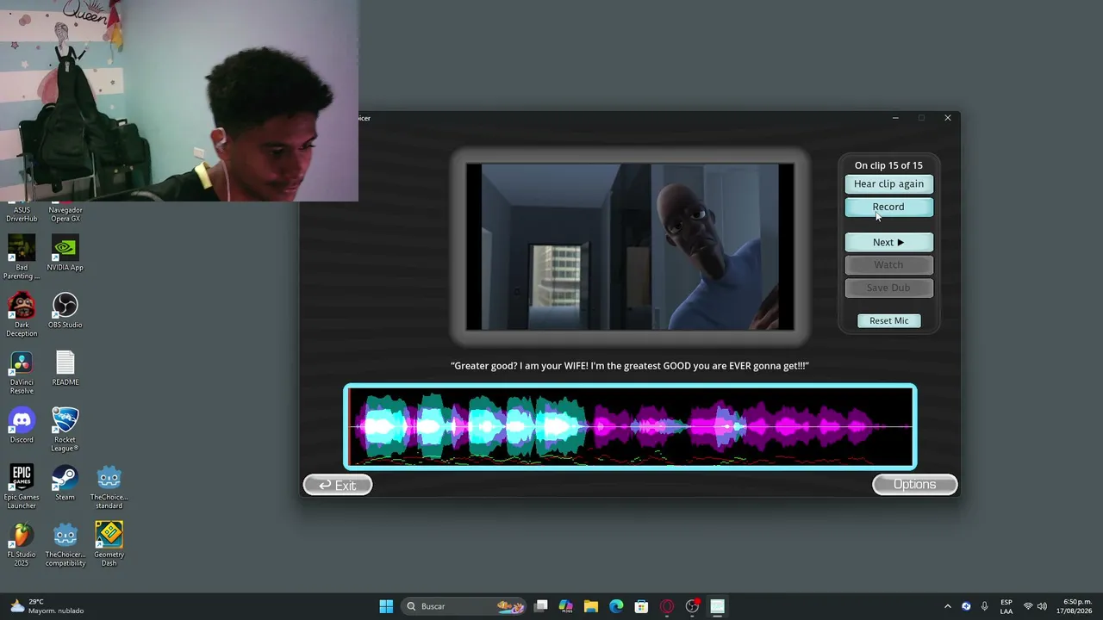Screen dimensions: 1103x620
Task: Exit the dubbing screen
Action: [x=338, y=485]
